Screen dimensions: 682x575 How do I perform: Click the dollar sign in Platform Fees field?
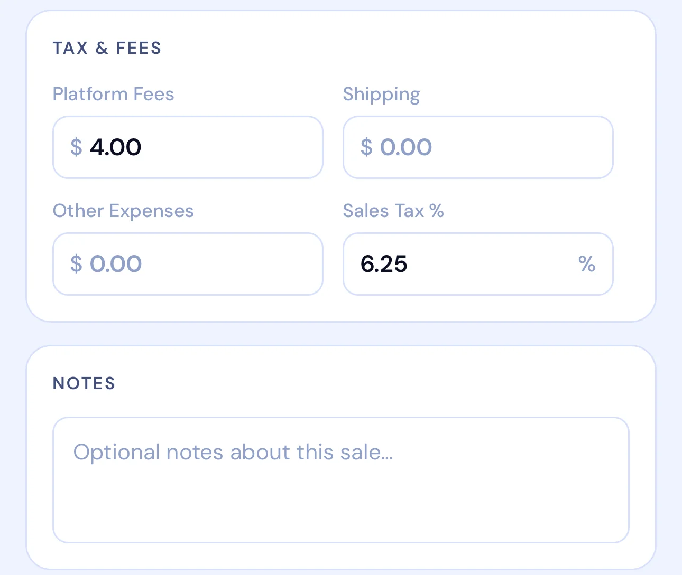[x=77, y=147]
